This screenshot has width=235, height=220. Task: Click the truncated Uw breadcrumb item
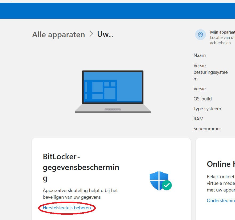[105, 34]
